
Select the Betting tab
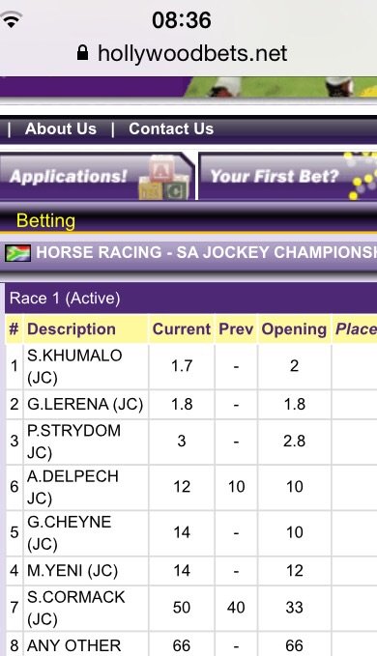tap(45, 220)
